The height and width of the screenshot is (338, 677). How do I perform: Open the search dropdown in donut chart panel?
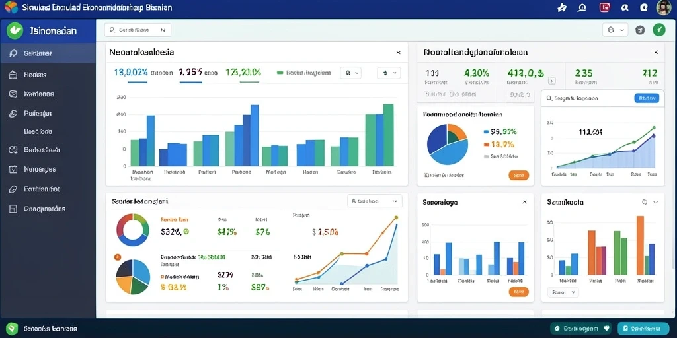click(x=375, y=201)
